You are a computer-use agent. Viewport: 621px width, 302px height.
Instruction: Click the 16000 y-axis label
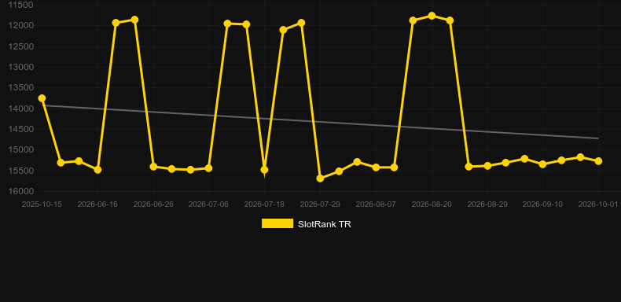[20, 191]
